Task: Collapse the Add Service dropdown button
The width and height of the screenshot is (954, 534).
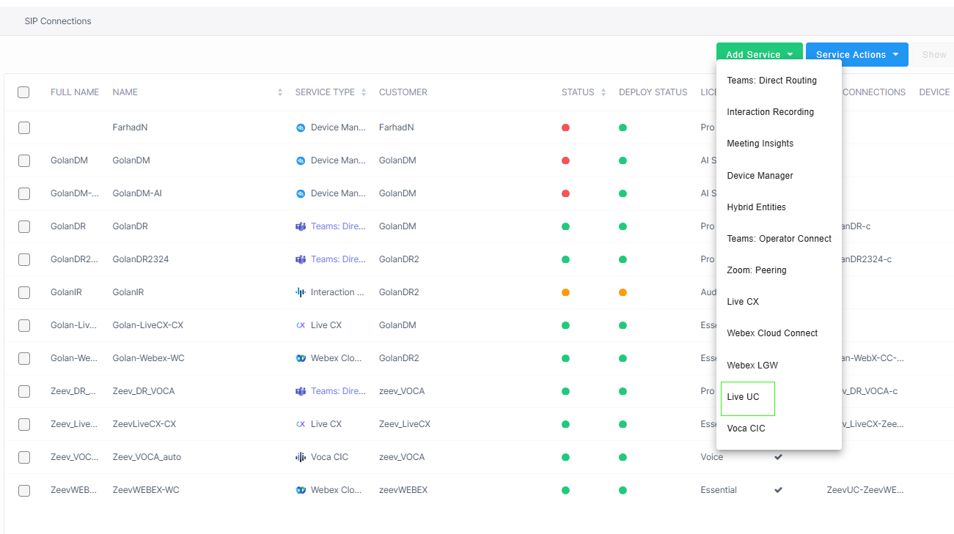Action: pos(760,54)
